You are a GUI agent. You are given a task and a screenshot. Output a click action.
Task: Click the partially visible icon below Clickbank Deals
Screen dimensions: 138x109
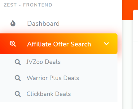[12, 109]
